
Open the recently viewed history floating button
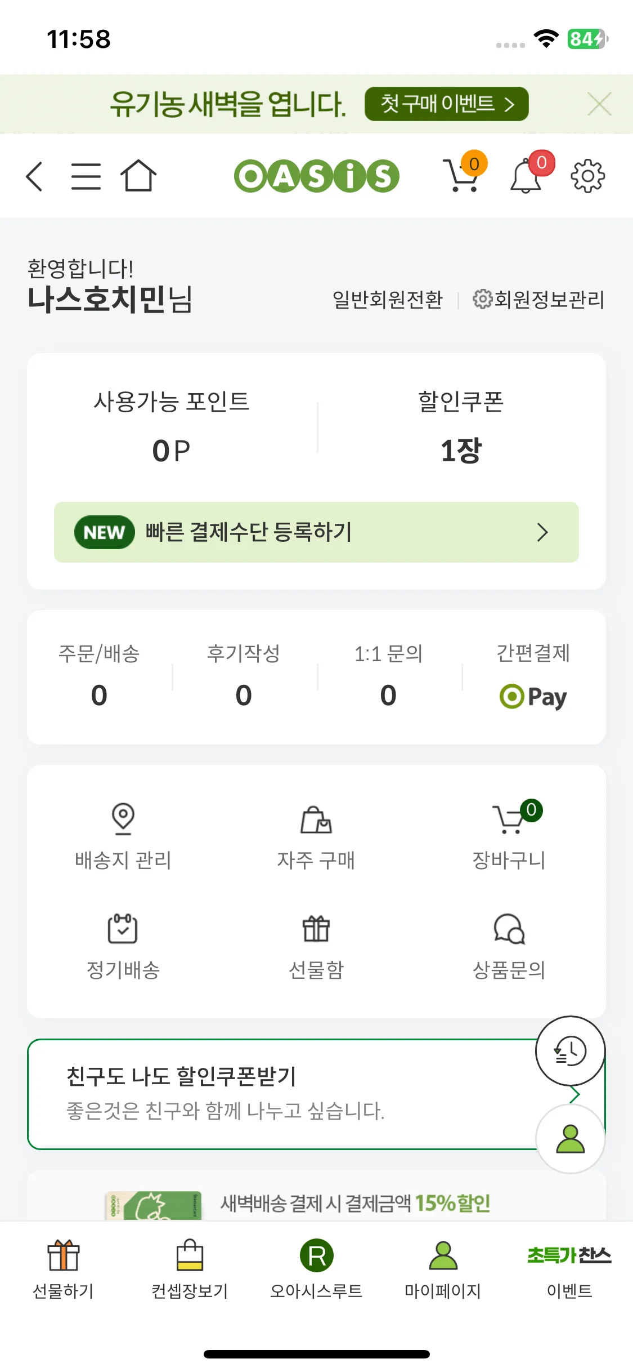pyautogui.click(x=570, y=1050)
